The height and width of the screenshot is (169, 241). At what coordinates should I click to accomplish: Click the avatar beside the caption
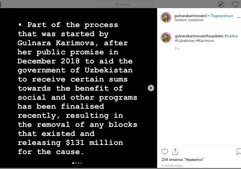click(166, 38)
